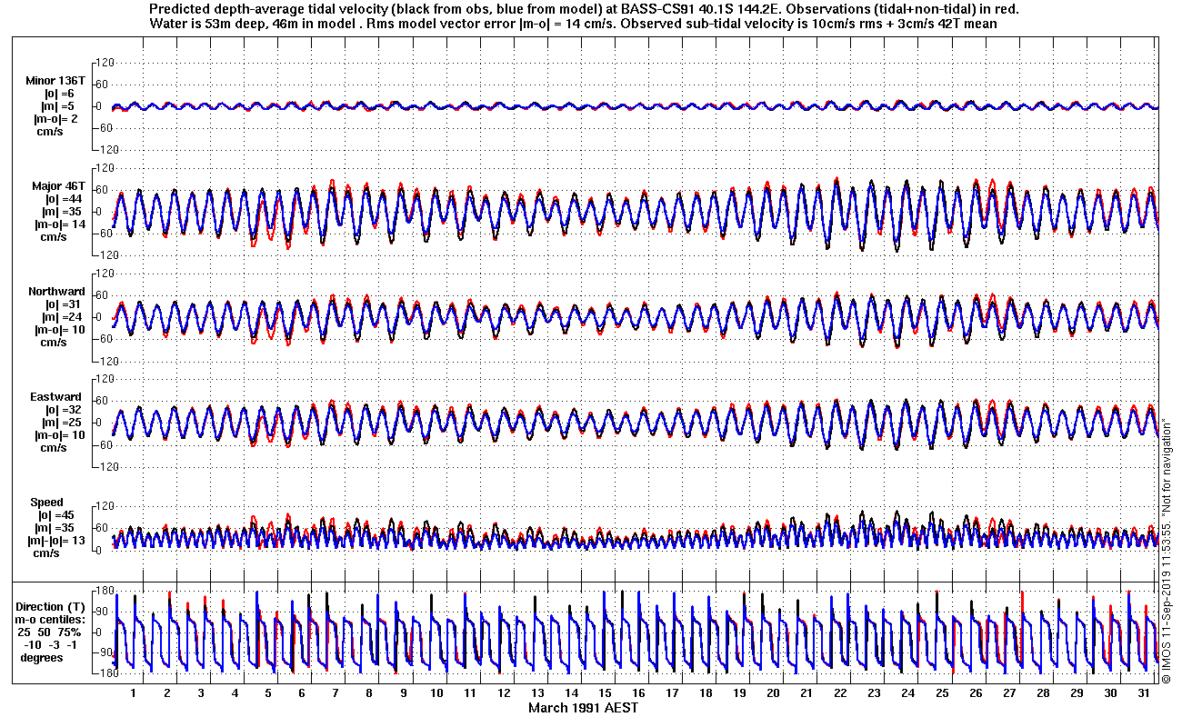Select '|o| =44' in the Major panel
The image size is (1182, 727).
64,199
